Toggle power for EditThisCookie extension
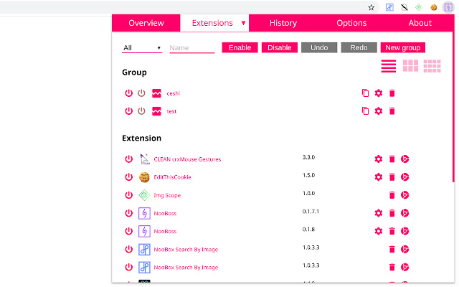The height and width of the screenshot is (287, 459). (129, 177)
